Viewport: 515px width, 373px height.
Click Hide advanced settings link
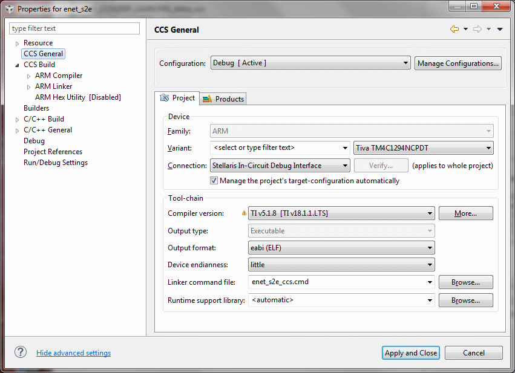point(73,353)
